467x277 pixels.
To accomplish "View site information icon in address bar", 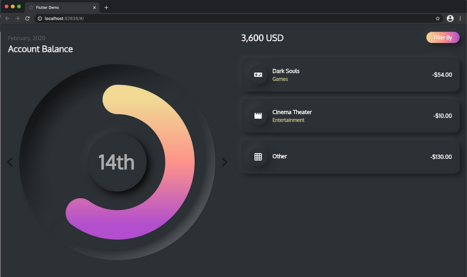I will pos(39,19).
